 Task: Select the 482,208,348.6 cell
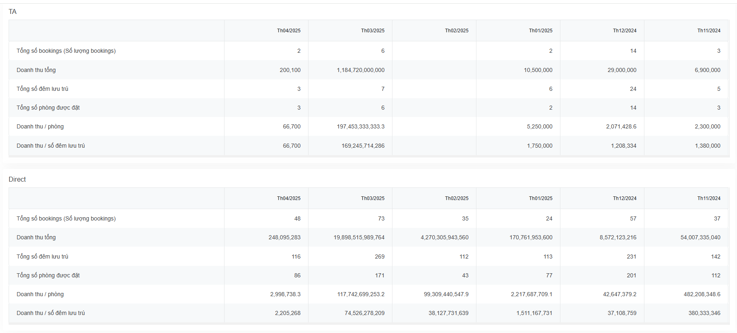pyautogui.click(x=702, y=294)
